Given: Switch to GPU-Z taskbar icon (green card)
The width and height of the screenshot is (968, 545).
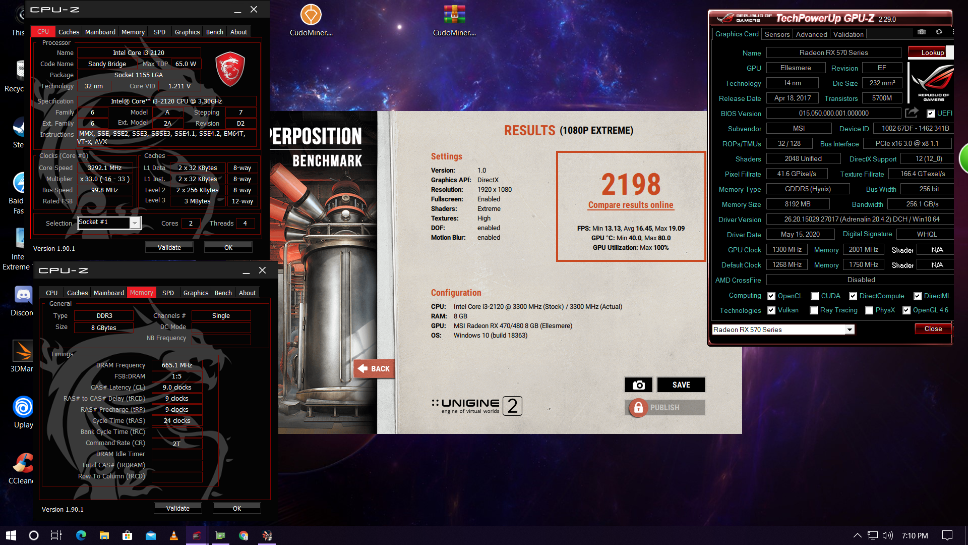Looking at the screenshot, I should 220,535.
